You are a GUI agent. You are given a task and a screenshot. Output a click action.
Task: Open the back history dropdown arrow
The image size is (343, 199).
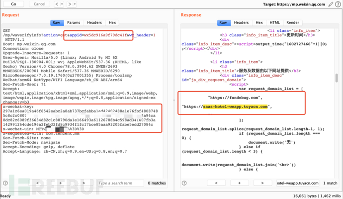(62, 4)
